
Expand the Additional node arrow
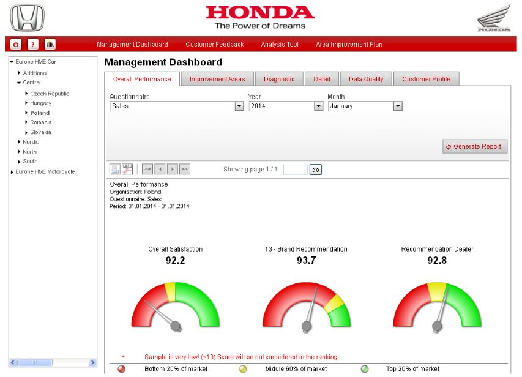[20, 73]
